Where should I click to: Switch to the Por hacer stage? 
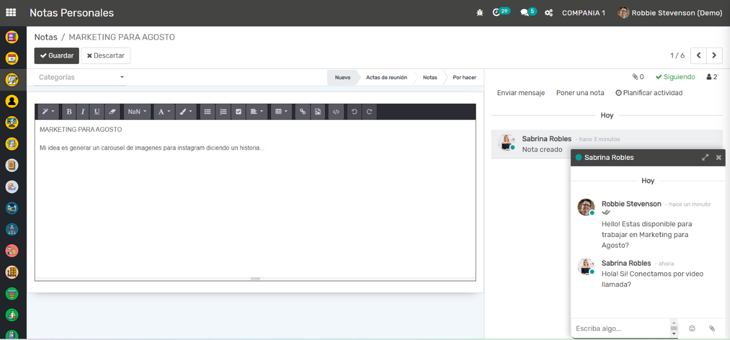click(x=464, y=77)
